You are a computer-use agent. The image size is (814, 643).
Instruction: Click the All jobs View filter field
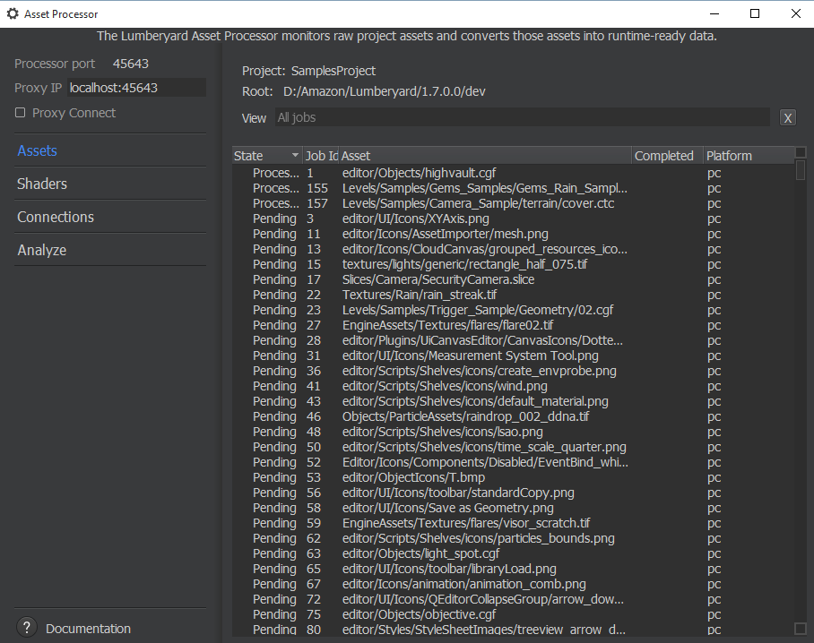pyautogui.click(x=522, y=117)
